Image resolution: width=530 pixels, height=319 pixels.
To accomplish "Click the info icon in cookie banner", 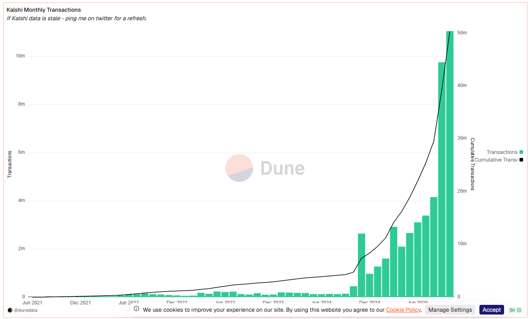I will (x=136, y=309).
